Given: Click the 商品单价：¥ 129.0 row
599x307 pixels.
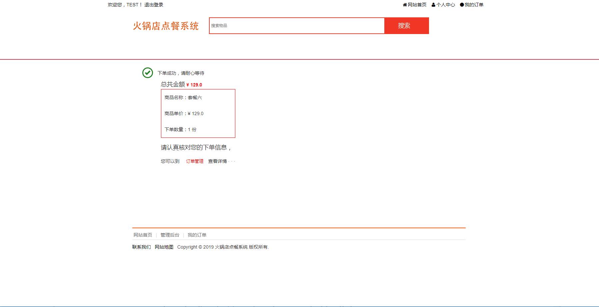Looking at the screenshot, I should 184,113.
